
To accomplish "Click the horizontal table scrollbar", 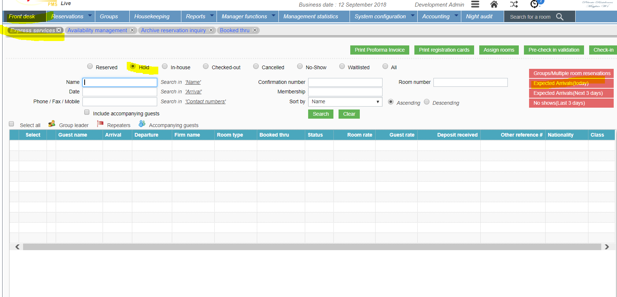I will (x=312, y=247).
